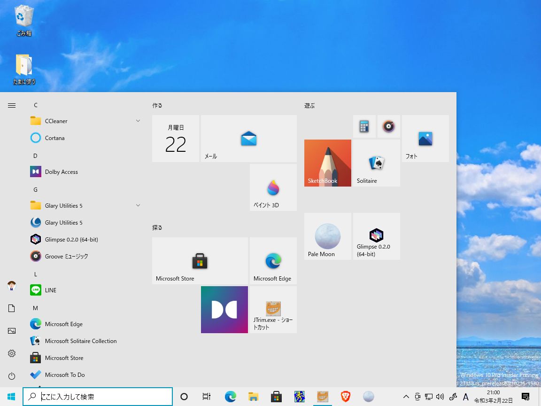Viewport: 541px width, 406px height.
Task: Launch the Paint 3D tile
Action: point(273,187)
